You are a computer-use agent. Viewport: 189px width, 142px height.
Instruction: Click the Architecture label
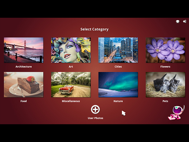click(x=24, y=67)
